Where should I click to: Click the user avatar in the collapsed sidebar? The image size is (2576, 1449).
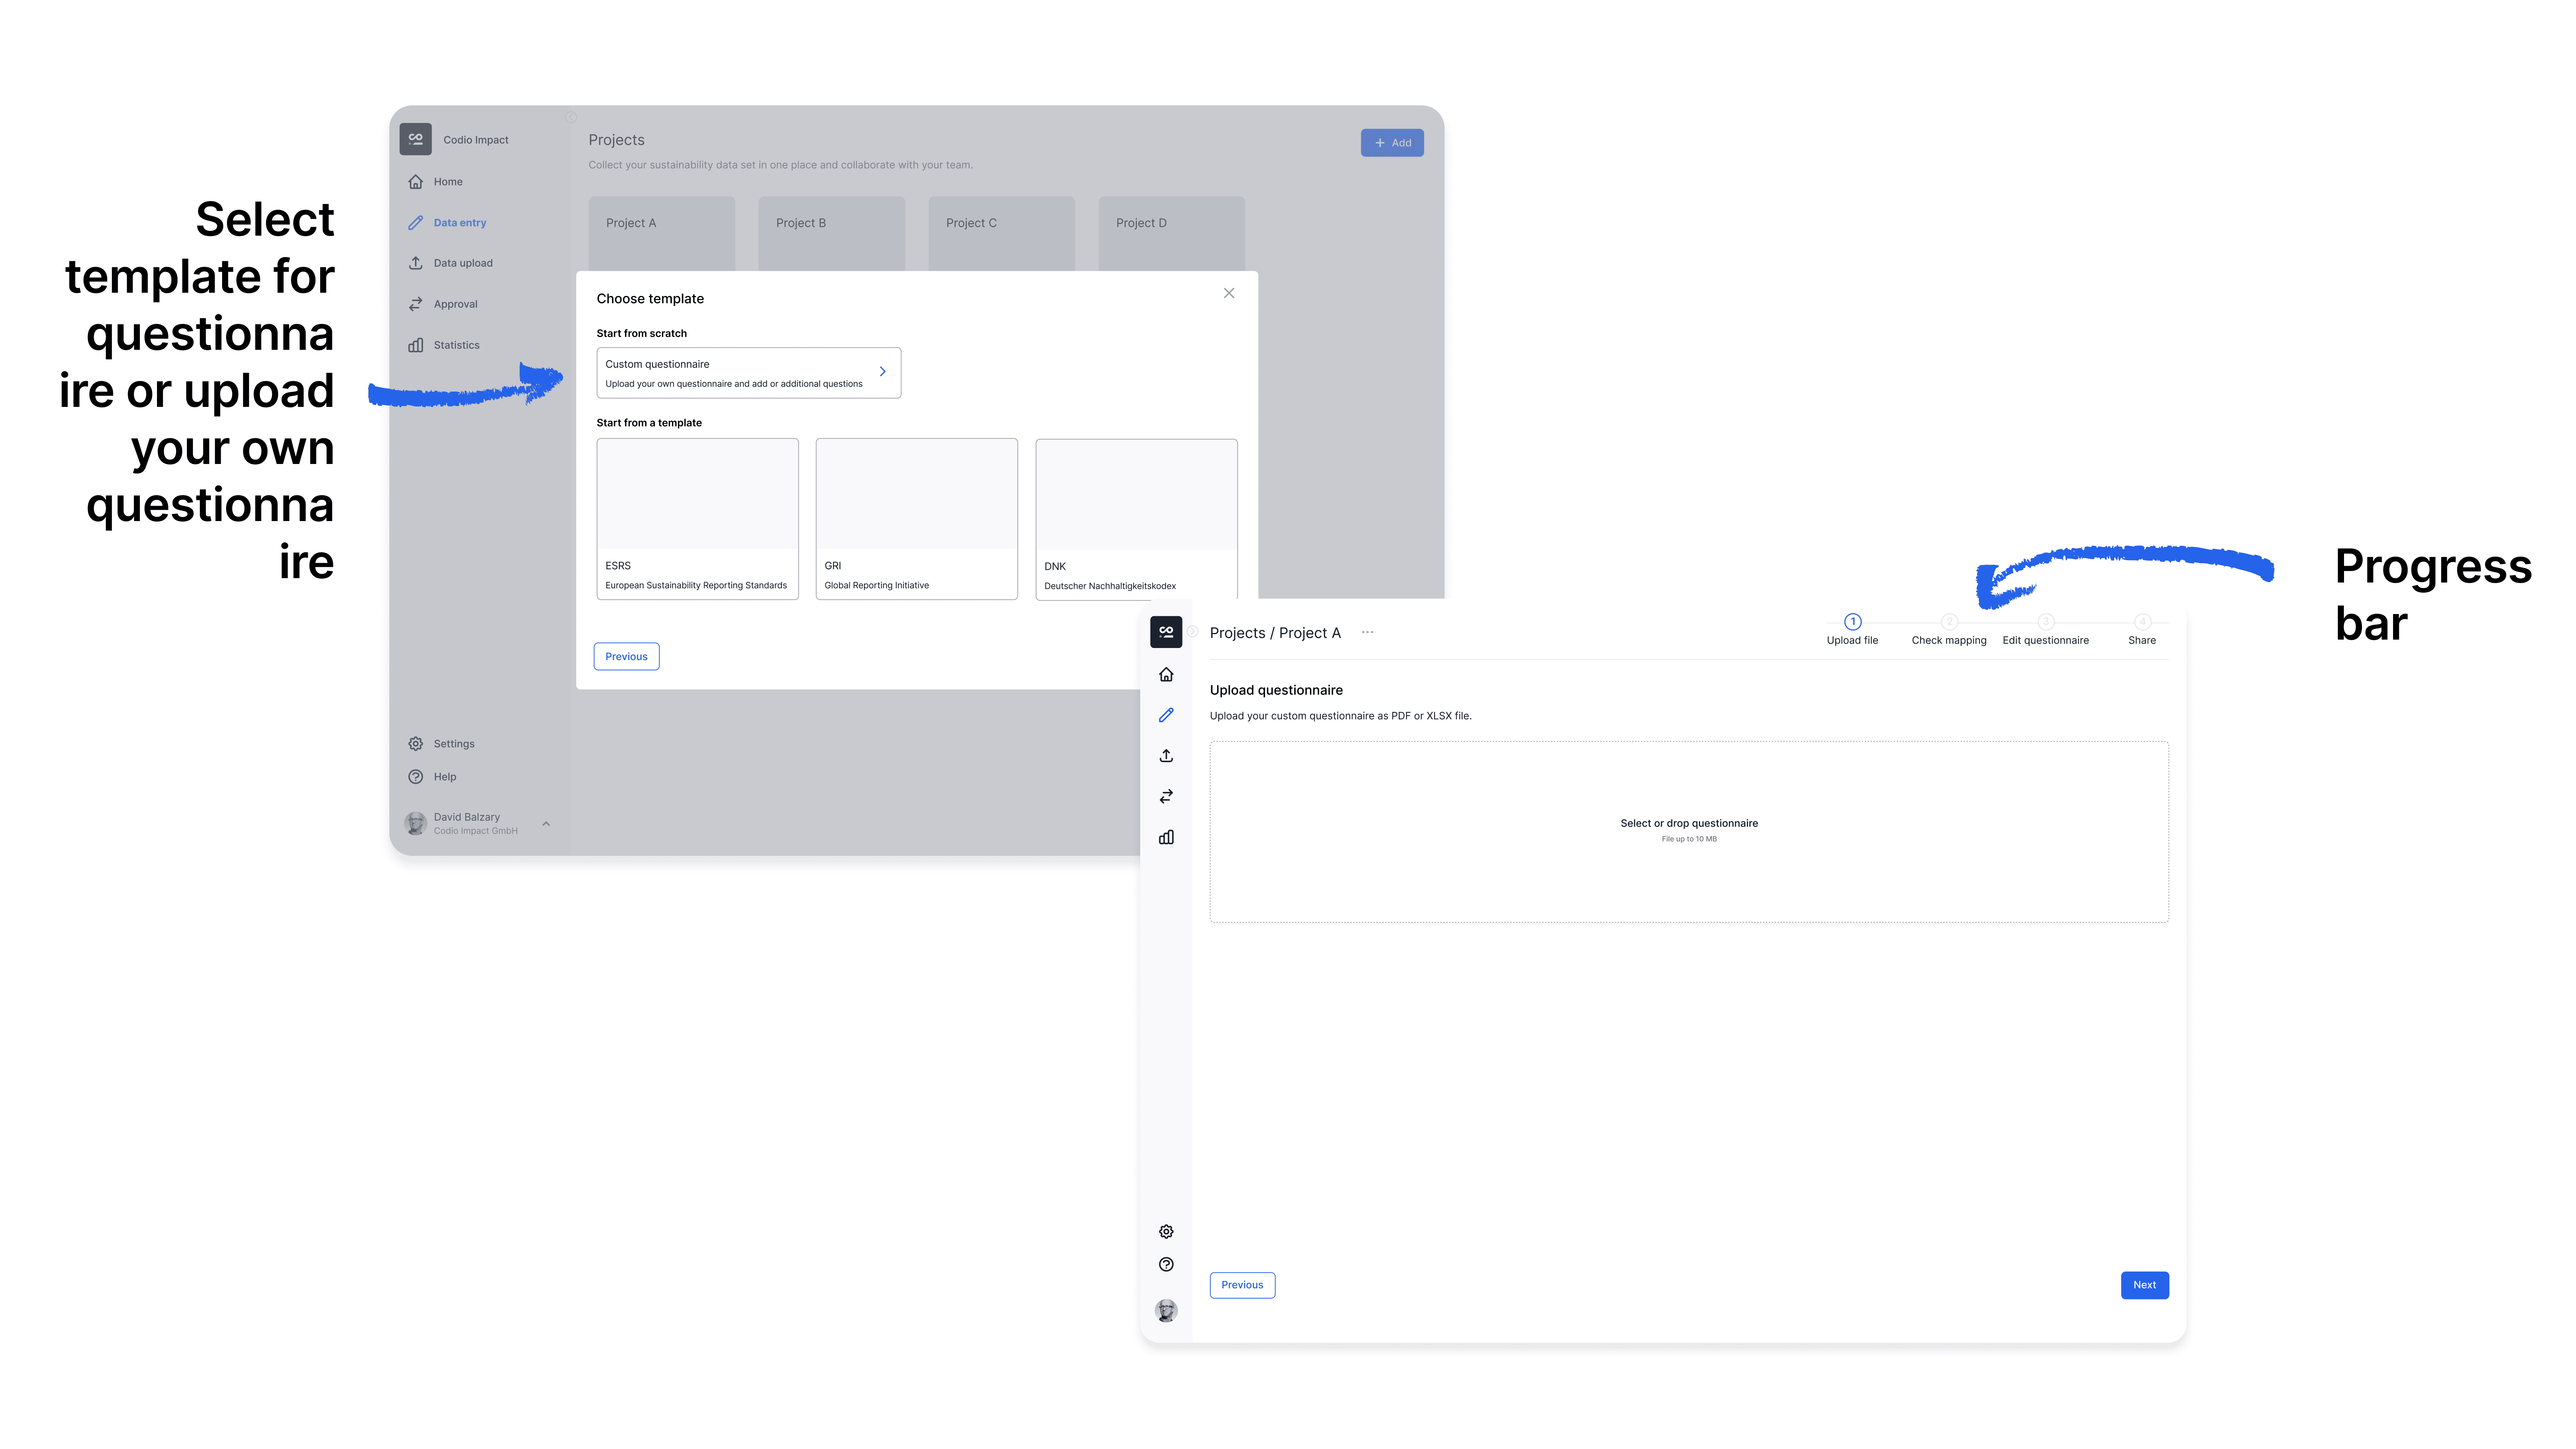pyautogui.click(x=1166, y=1311)
